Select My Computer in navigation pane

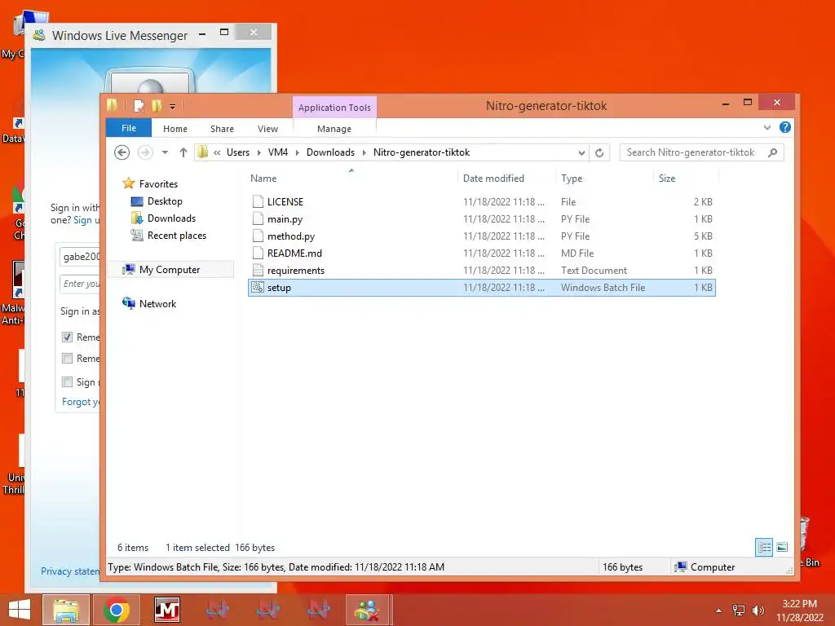[x=170, y=269]
